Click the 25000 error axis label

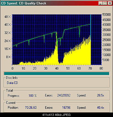(107, 40)
